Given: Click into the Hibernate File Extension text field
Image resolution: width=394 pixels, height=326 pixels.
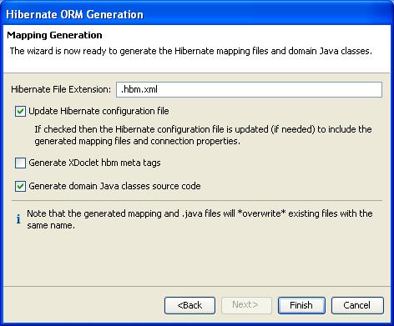Looking at the screenshot, I should (249, 89).
